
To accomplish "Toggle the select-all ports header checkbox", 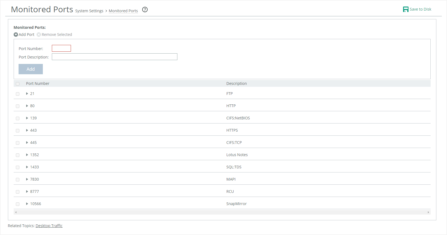I will click(x=18, y=84).
